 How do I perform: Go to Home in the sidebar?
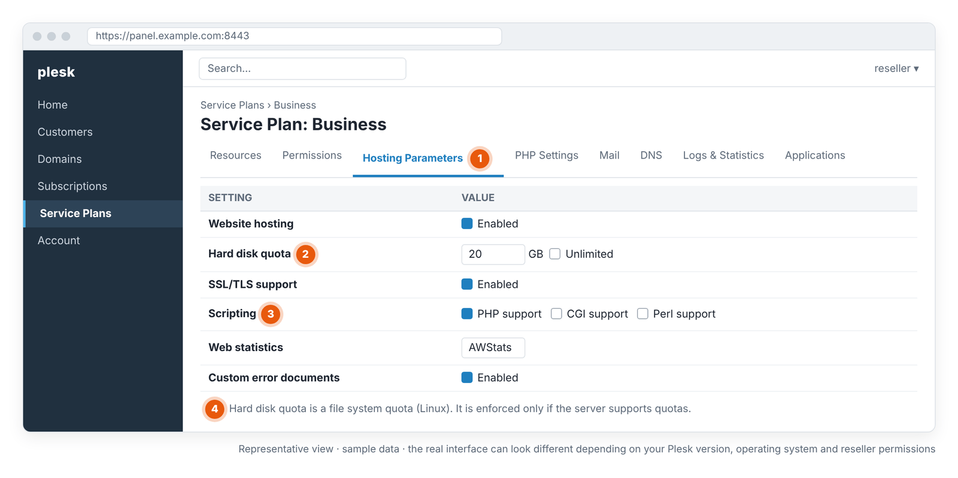click(x=103, y=105)
